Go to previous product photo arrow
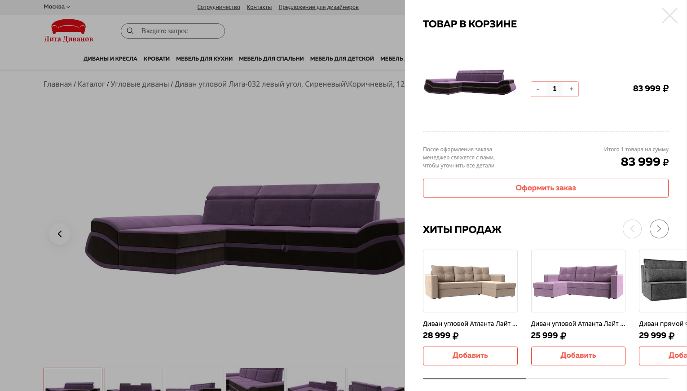687x391 pixels. pyautogui.click(x=60, y=234)
